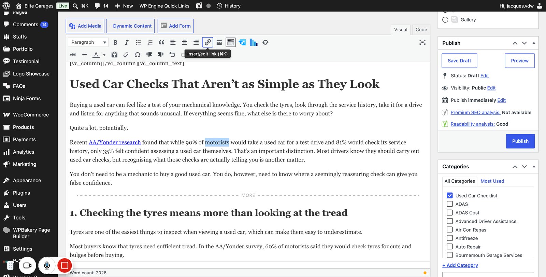This screenshot has height=277, width=546.
Task: Open the Insert/edit link tool
Action: (207, 42)
